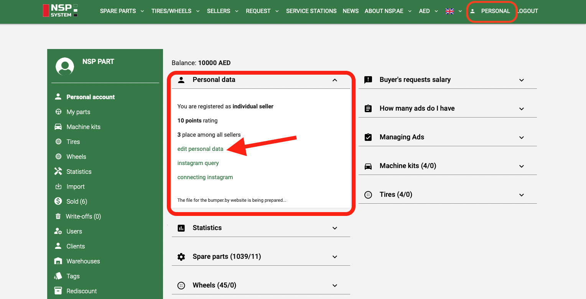Click the steering wheel icon beside My parts
586x299 pixels.
(58, 112)
